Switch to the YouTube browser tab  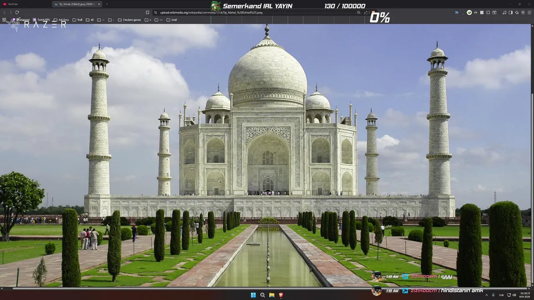tap(25, 4)
